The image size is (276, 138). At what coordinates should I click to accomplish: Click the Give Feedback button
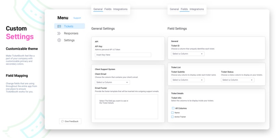click(70, 121)
